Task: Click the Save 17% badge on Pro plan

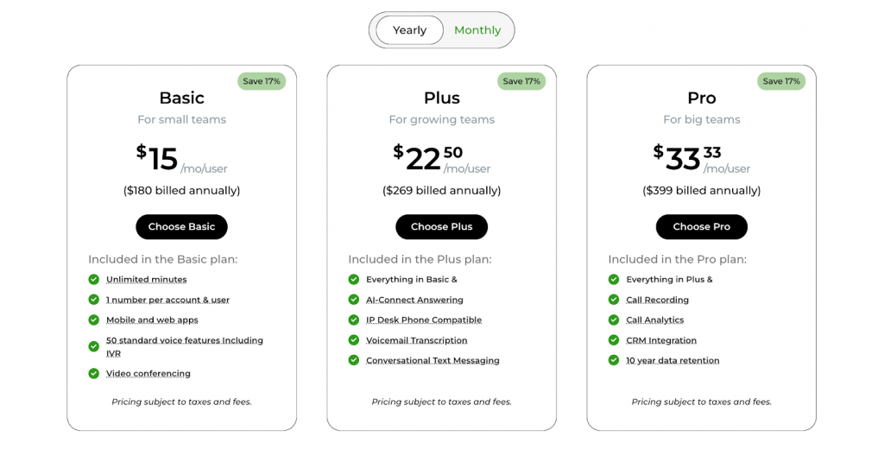Action: click(781, 81)
